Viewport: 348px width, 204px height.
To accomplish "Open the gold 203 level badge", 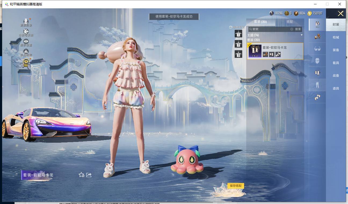I will click(26, 62).
